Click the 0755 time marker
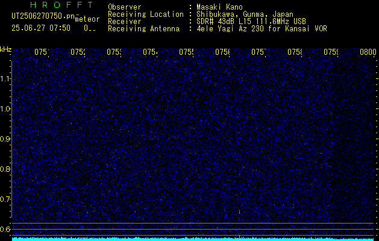Screen dimensions: 379x241 186,52
